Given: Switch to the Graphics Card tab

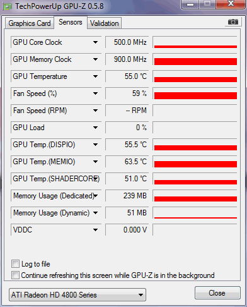Looking at the screenshot, I should [30, 23].
